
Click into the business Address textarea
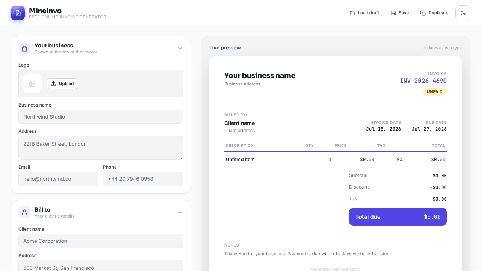tap(101, 148)
